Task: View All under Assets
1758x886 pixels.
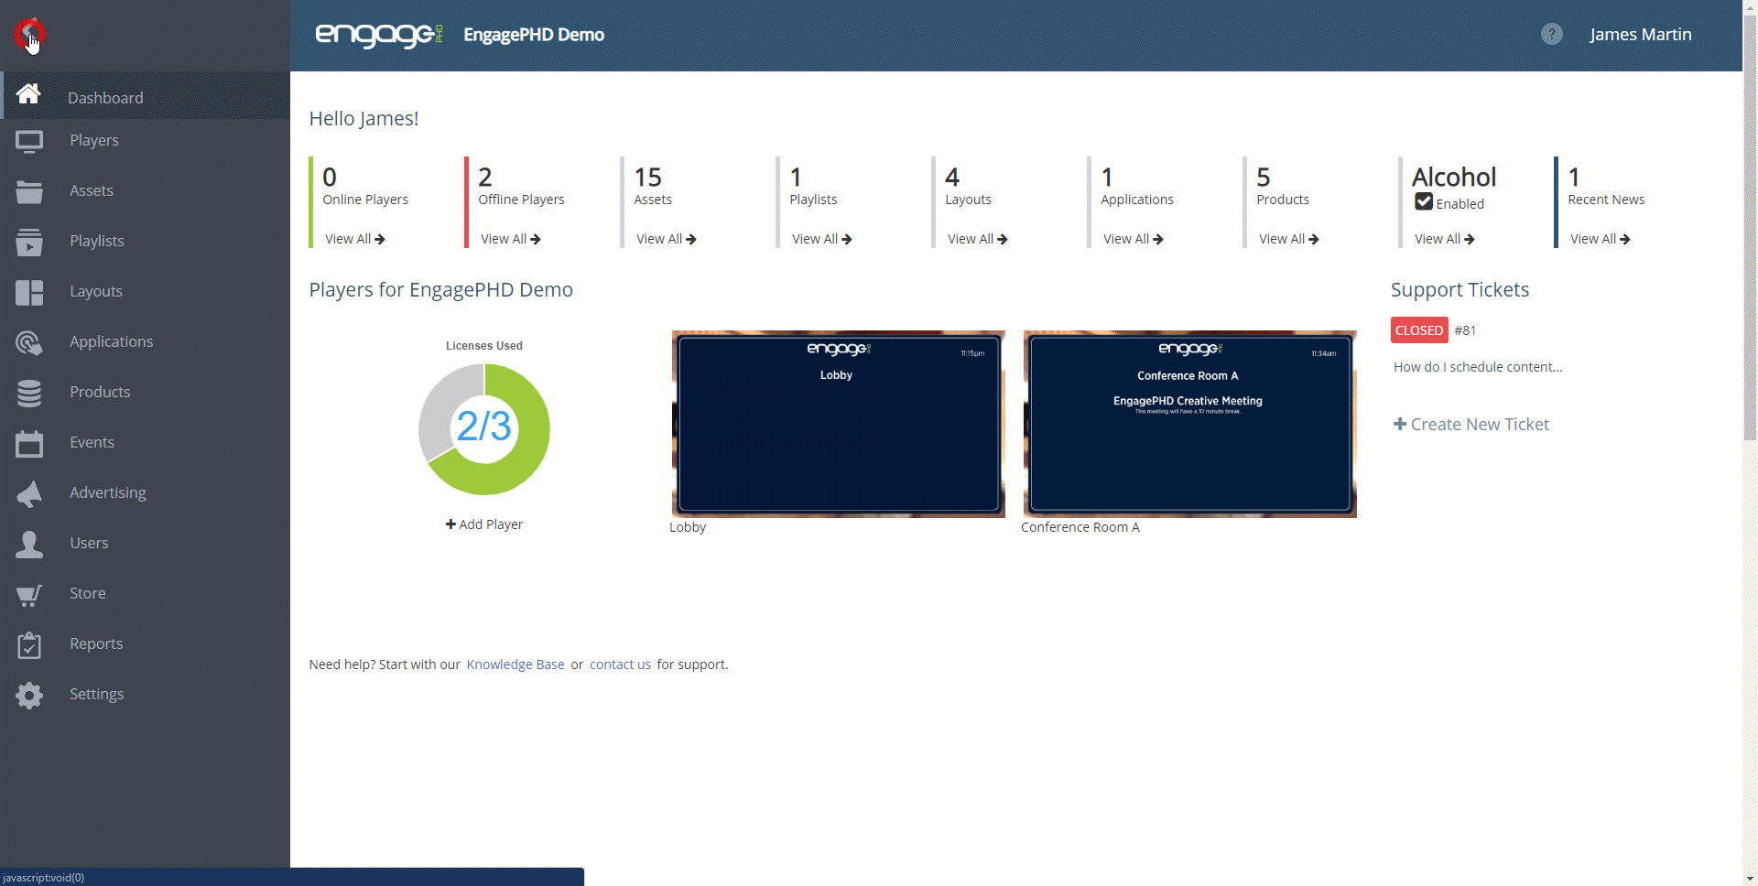Action: tap(667, 239)
